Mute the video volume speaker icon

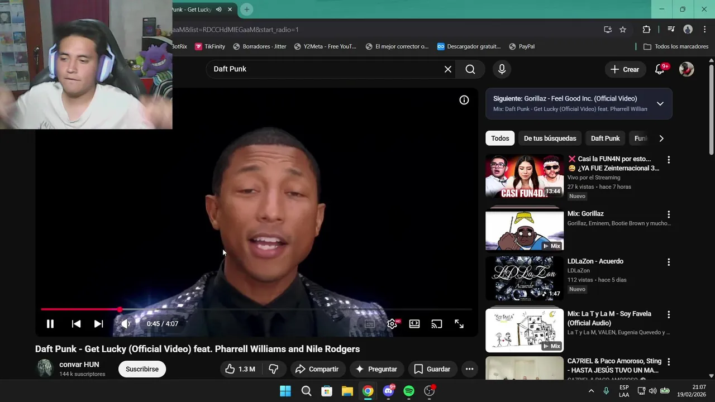(x=126, y=324)
